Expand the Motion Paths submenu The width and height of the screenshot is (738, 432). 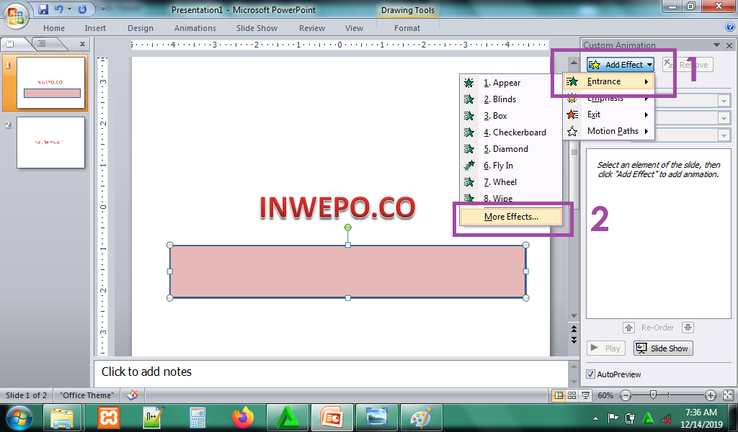608,131
